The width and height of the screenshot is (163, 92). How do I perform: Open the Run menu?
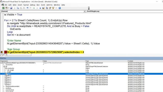coord(38,5)
